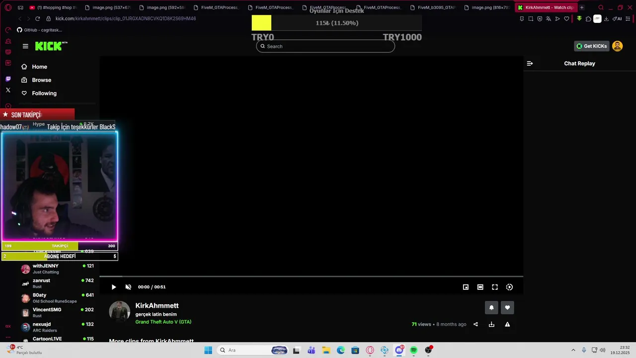
Task: Switch to the image.png (537×67) tab
Action: tap(107, 7)
